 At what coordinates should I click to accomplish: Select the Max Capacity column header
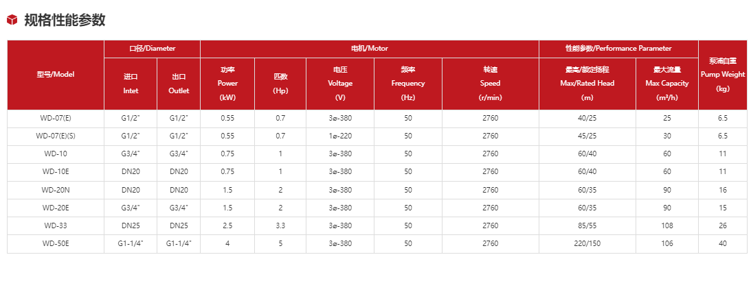pyautogui.click(x=666, y=84)
